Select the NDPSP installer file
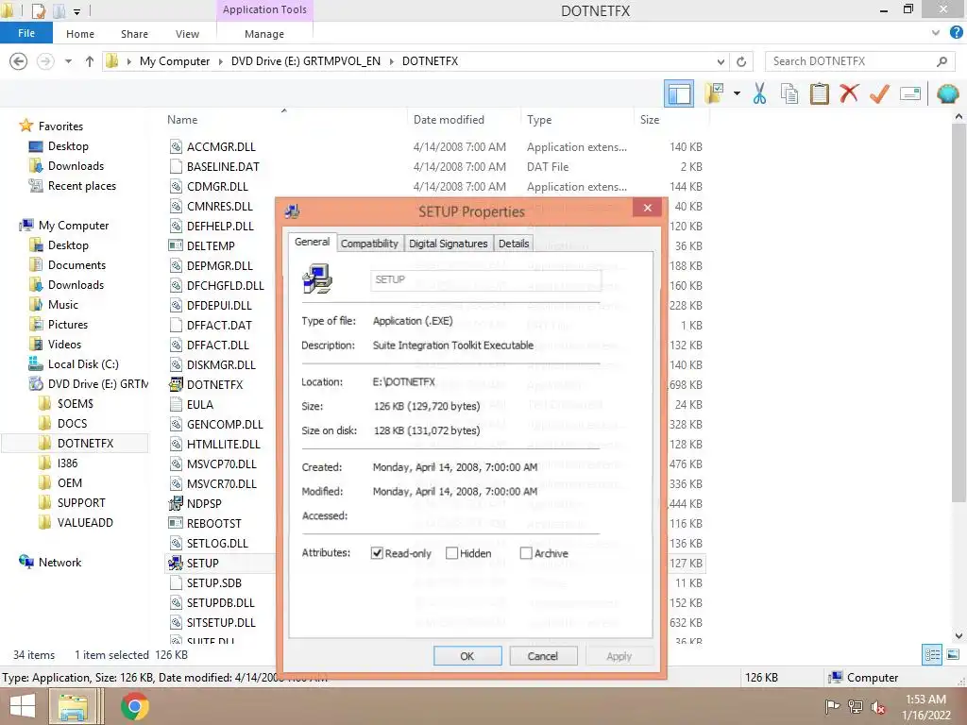The width and height of the screenshot is (967, 725). (x=204, y=504)
